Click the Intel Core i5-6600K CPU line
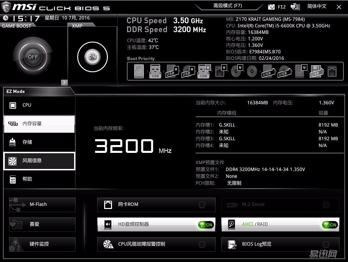This screenshot has width=348, height=262. (x=278, y=26)
